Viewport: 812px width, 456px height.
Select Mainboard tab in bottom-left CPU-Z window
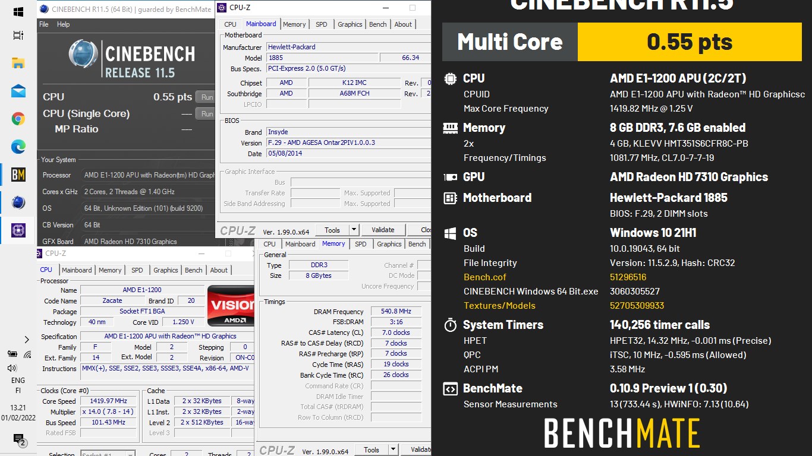tap(77, 270)
